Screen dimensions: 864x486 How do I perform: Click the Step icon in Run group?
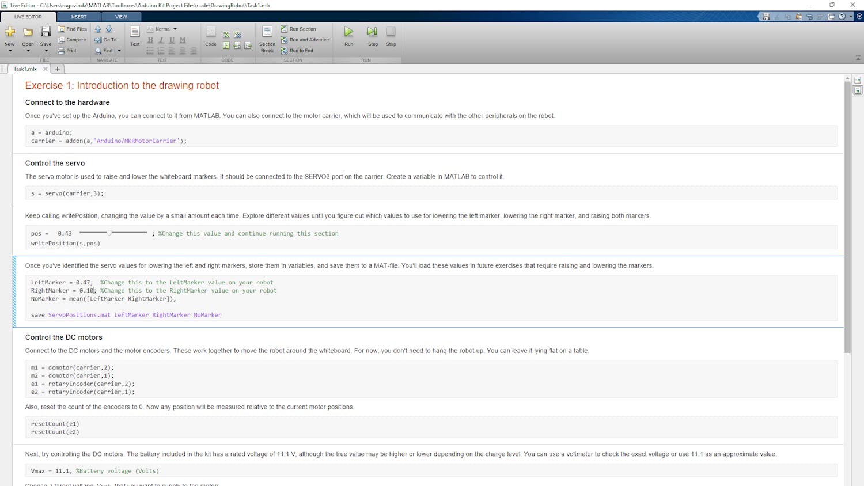point(373,36)
